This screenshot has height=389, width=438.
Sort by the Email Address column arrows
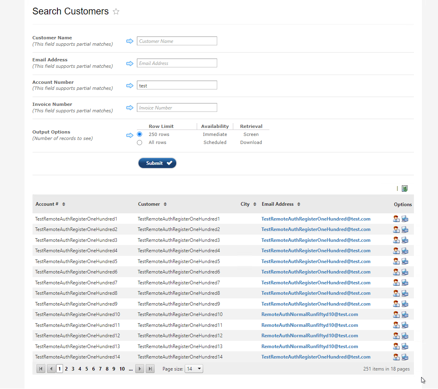click(299, 204)
